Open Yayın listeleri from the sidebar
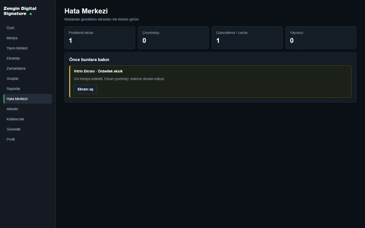The width and height of the screenshot is (365, 228). [x=28, y=48]
